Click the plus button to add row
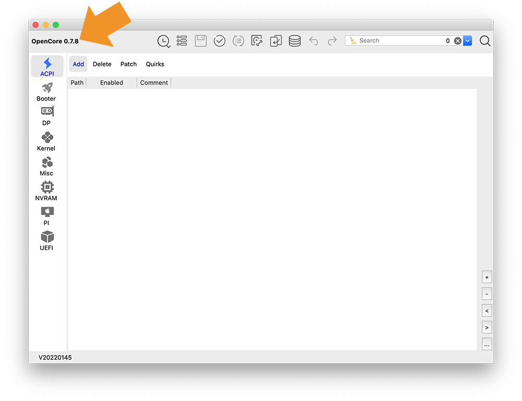 pos(487,277)
